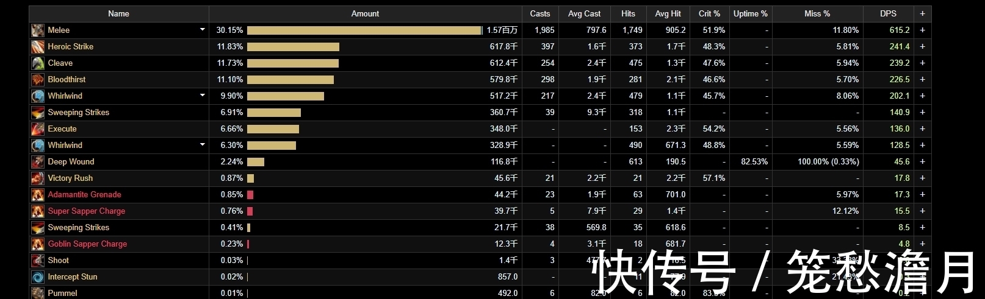Expand the Victory Rush row plus button
The height and width of the screenshot is (299, 985).
coord(922,178)
